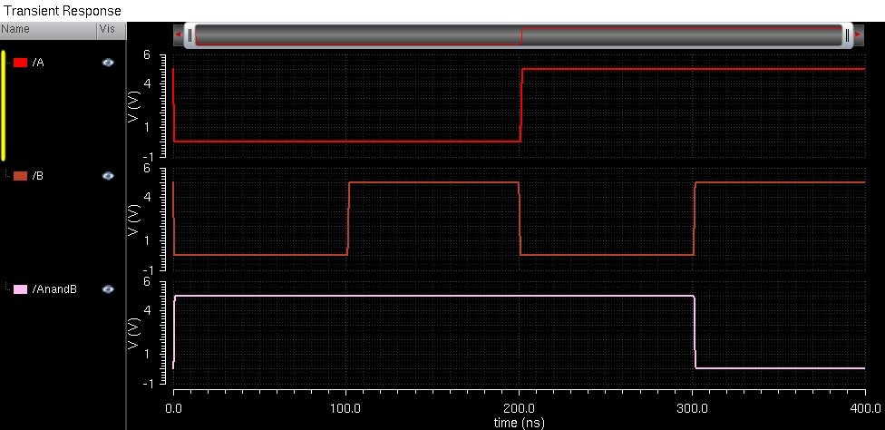Click the 100.0 tick label on time axis
The height and width of the screenshot is (430, 885).
coord(346,408)
